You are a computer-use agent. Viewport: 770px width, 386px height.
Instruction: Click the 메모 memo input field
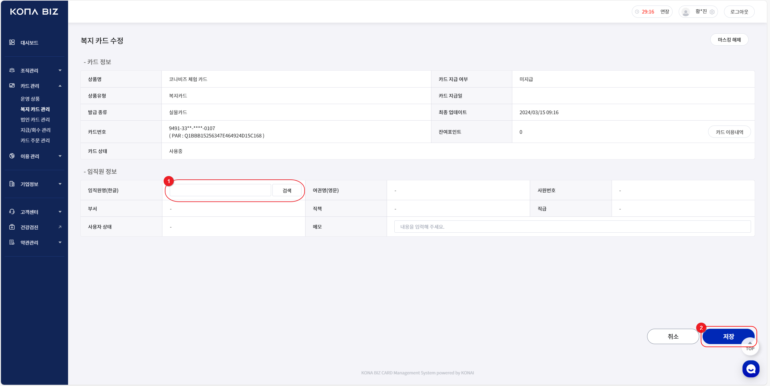point(572,227)
